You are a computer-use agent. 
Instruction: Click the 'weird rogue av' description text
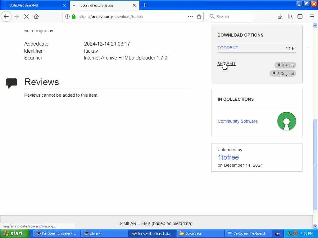(x=39, y=31)
